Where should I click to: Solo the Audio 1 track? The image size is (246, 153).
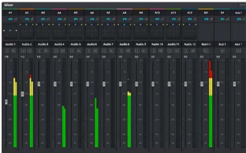(x=7, y=51)
